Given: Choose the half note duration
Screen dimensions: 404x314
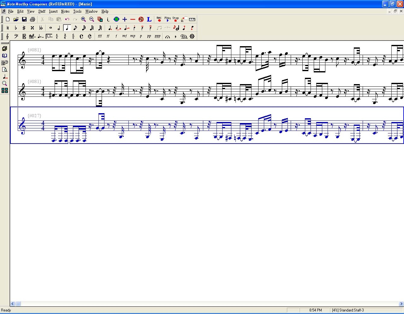Looking at the screenshot, I should pos(59,28).
